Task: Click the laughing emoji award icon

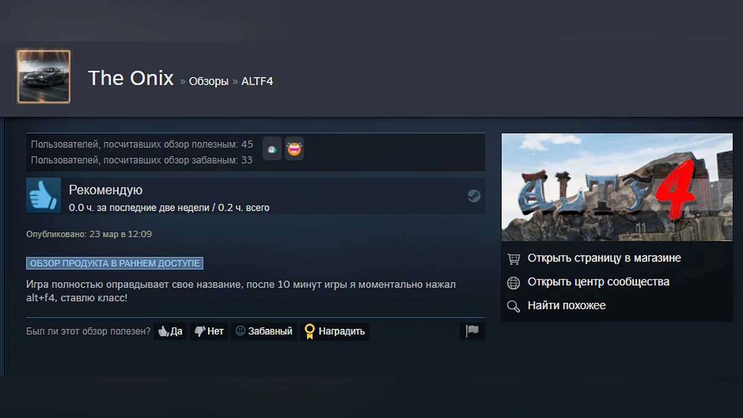Action: (x=294, y=149)
